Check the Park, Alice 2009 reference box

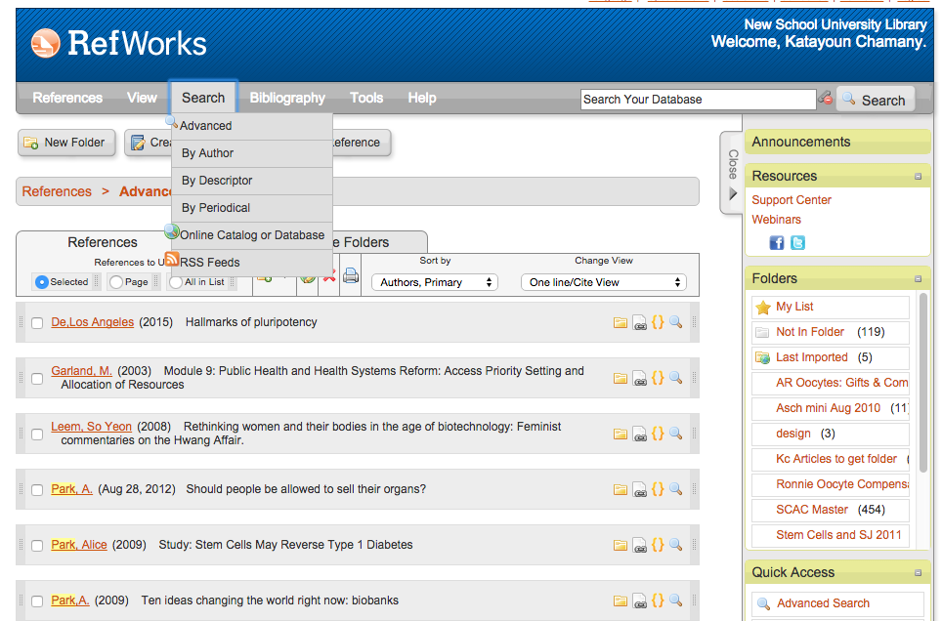point(37,545)
